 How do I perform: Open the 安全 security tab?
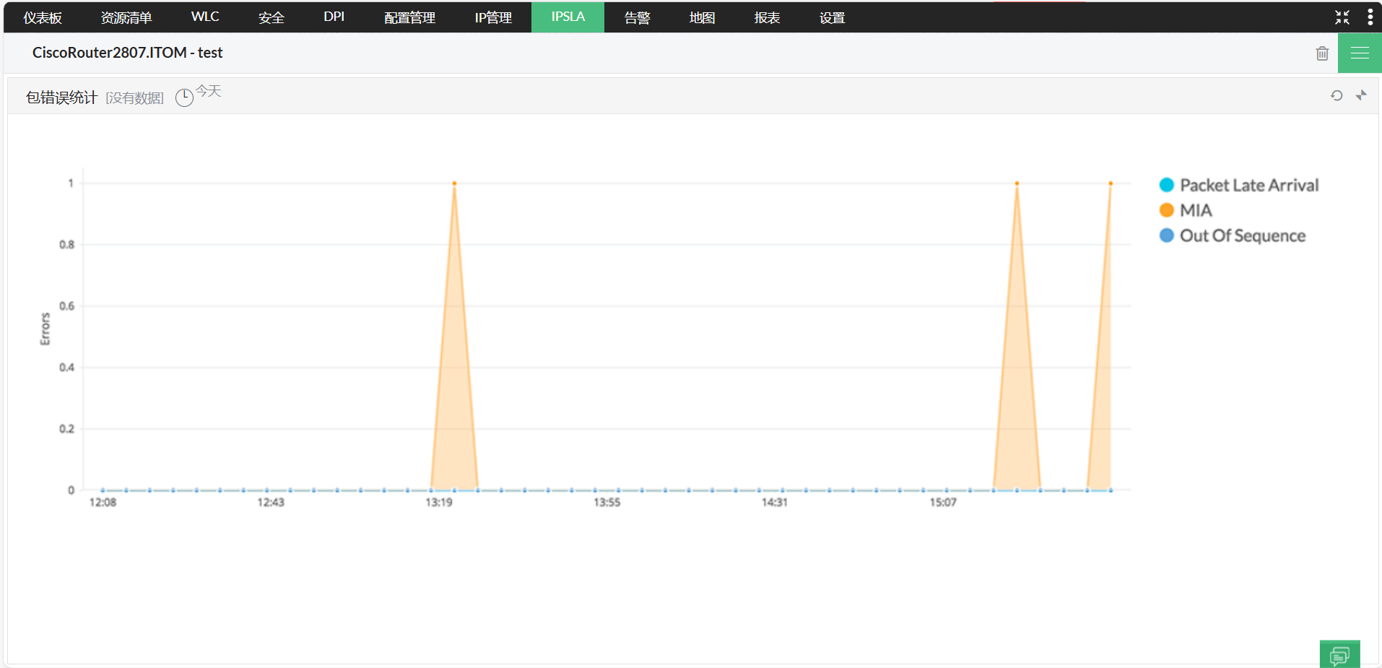(271, 17)
